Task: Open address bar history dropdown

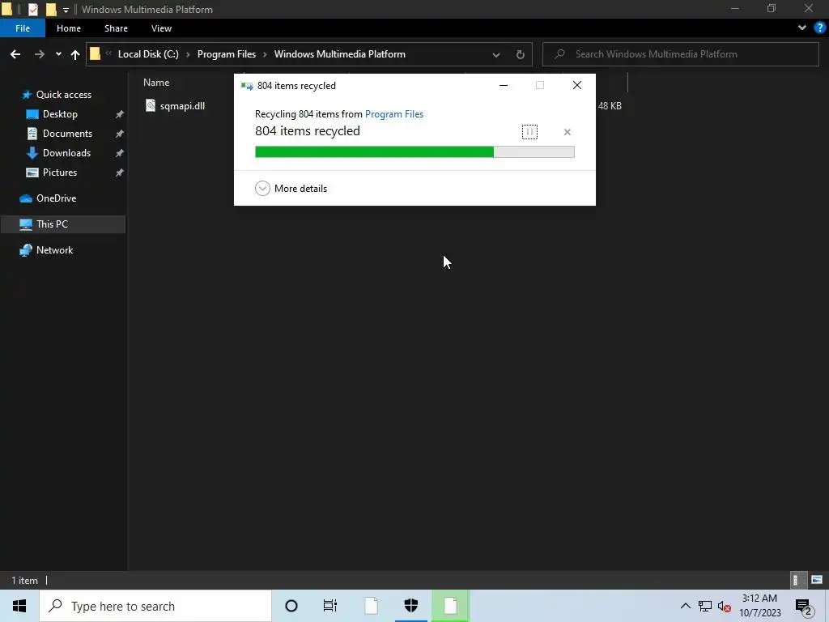Action: [x=496, y=54]
